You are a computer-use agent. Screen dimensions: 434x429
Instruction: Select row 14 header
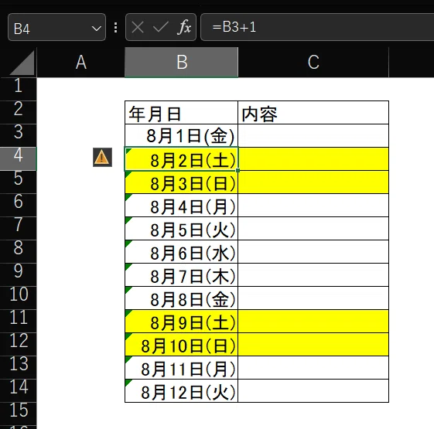[x=19, y=391]
